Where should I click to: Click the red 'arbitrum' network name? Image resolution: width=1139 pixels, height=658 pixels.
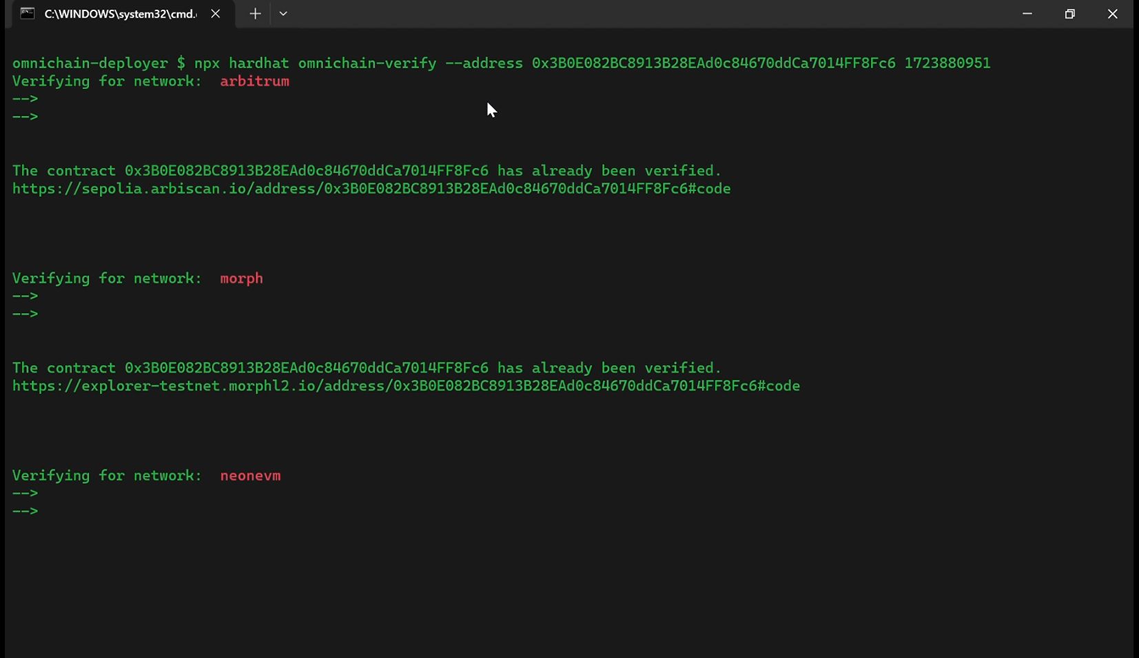coord(254,81)
